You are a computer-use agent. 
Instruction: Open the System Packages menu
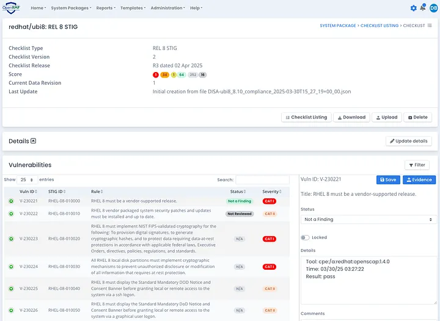pyautogui.click(x=71, y=8)
